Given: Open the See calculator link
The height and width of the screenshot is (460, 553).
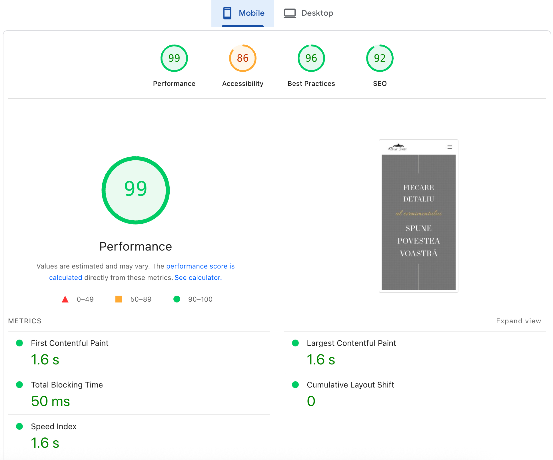Looking at the screenshot, I should pyautogui.click(x=198, y=278).
